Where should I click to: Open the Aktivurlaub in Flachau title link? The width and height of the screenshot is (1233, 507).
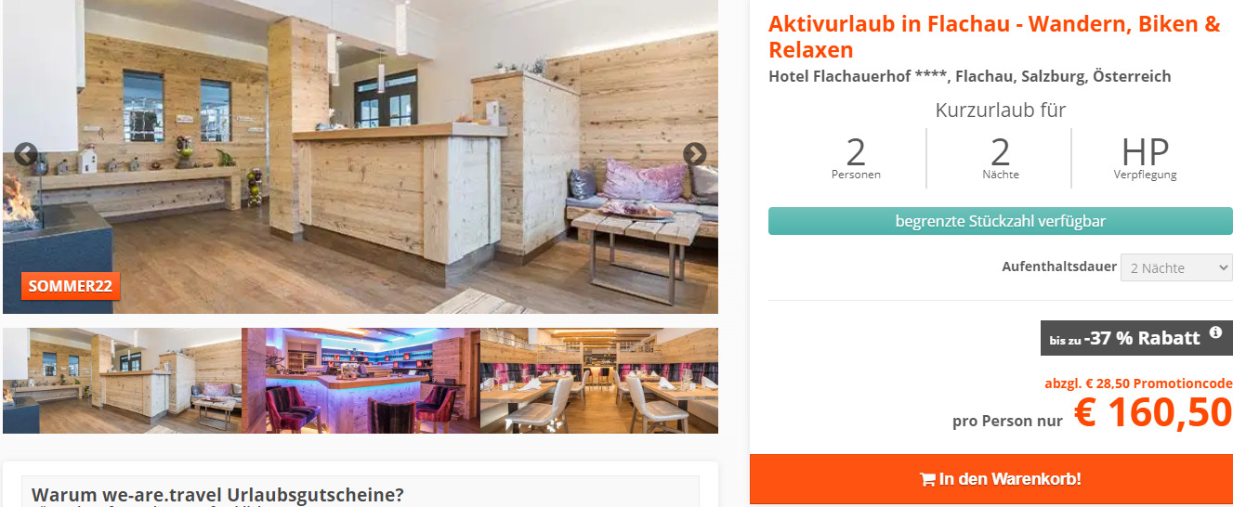point(994,37)
